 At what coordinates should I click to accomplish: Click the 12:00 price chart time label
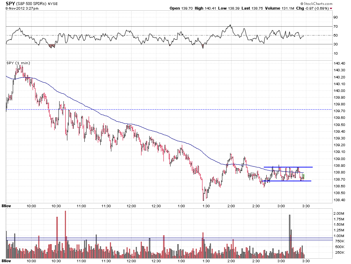click(131, 206)
